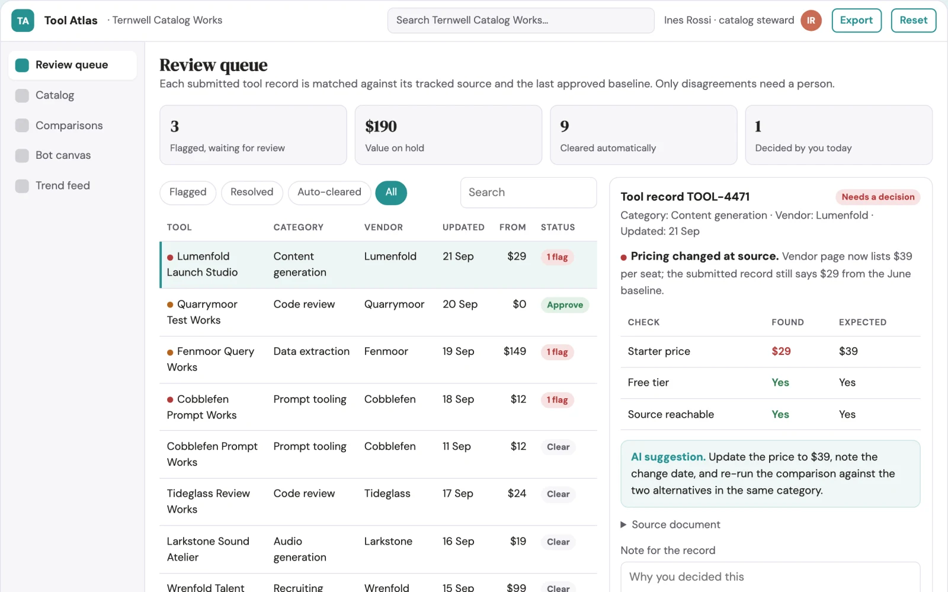Click the Needs a decision badge
The image size is (948, 592).
click(877, 197)
